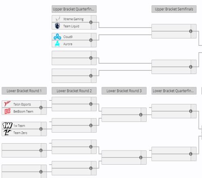The height and width of the screenshot is (178, 202).
Task: Click the Lower Bracket Round 3 header
Action: click(124, 91)
